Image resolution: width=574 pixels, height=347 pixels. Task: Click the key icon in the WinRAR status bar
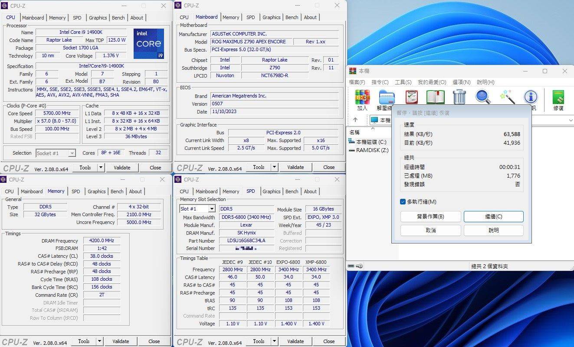coord(359,266)
